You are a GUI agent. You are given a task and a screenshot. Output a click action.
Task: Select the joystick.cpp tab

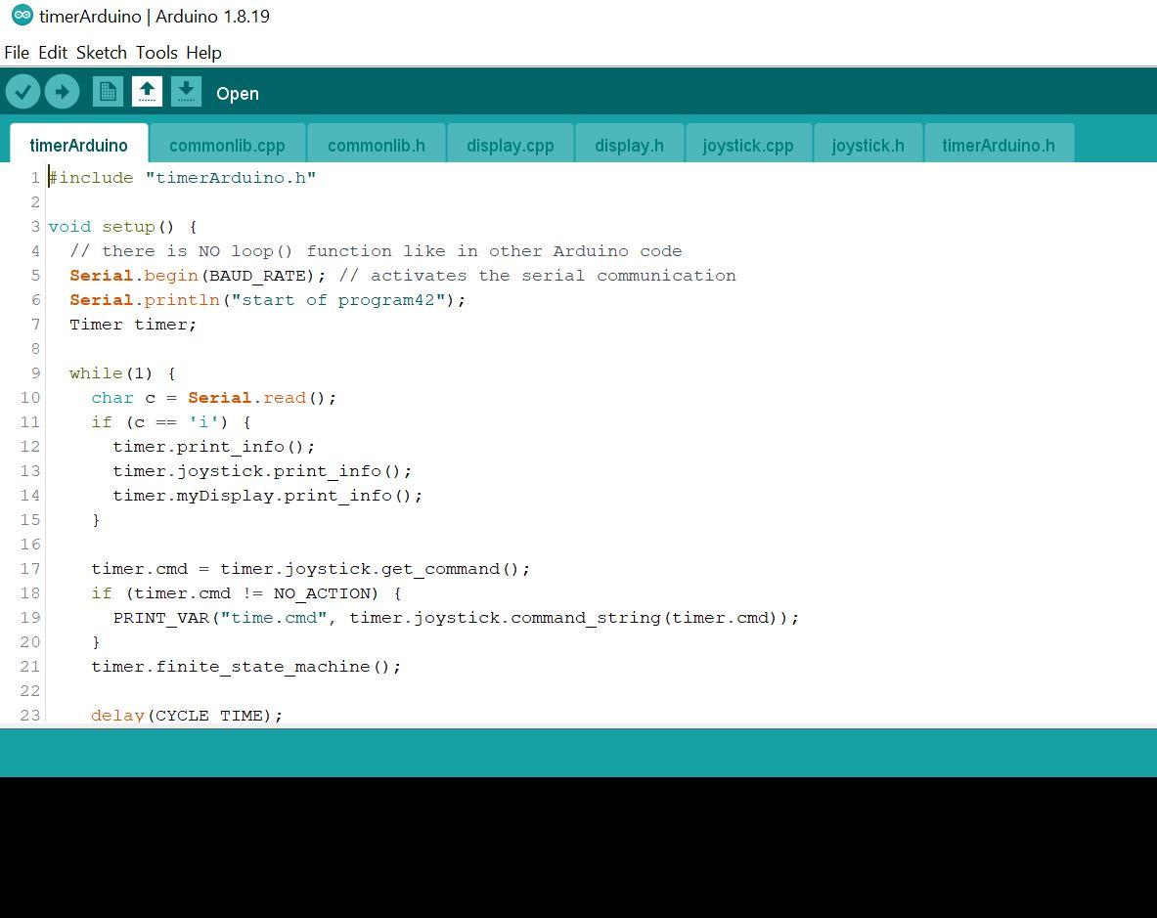coord(747,145)
